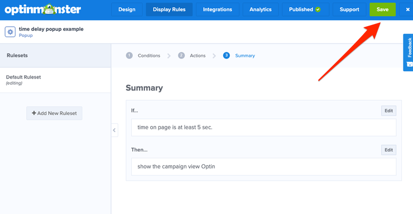Open the Feedback side tab

click(409, 52)
